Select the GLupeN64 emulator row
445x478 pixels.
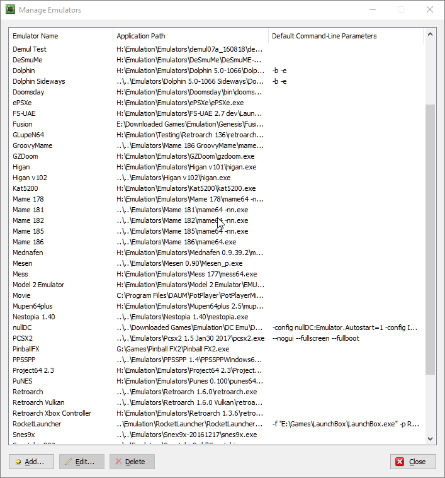point(217,135)
